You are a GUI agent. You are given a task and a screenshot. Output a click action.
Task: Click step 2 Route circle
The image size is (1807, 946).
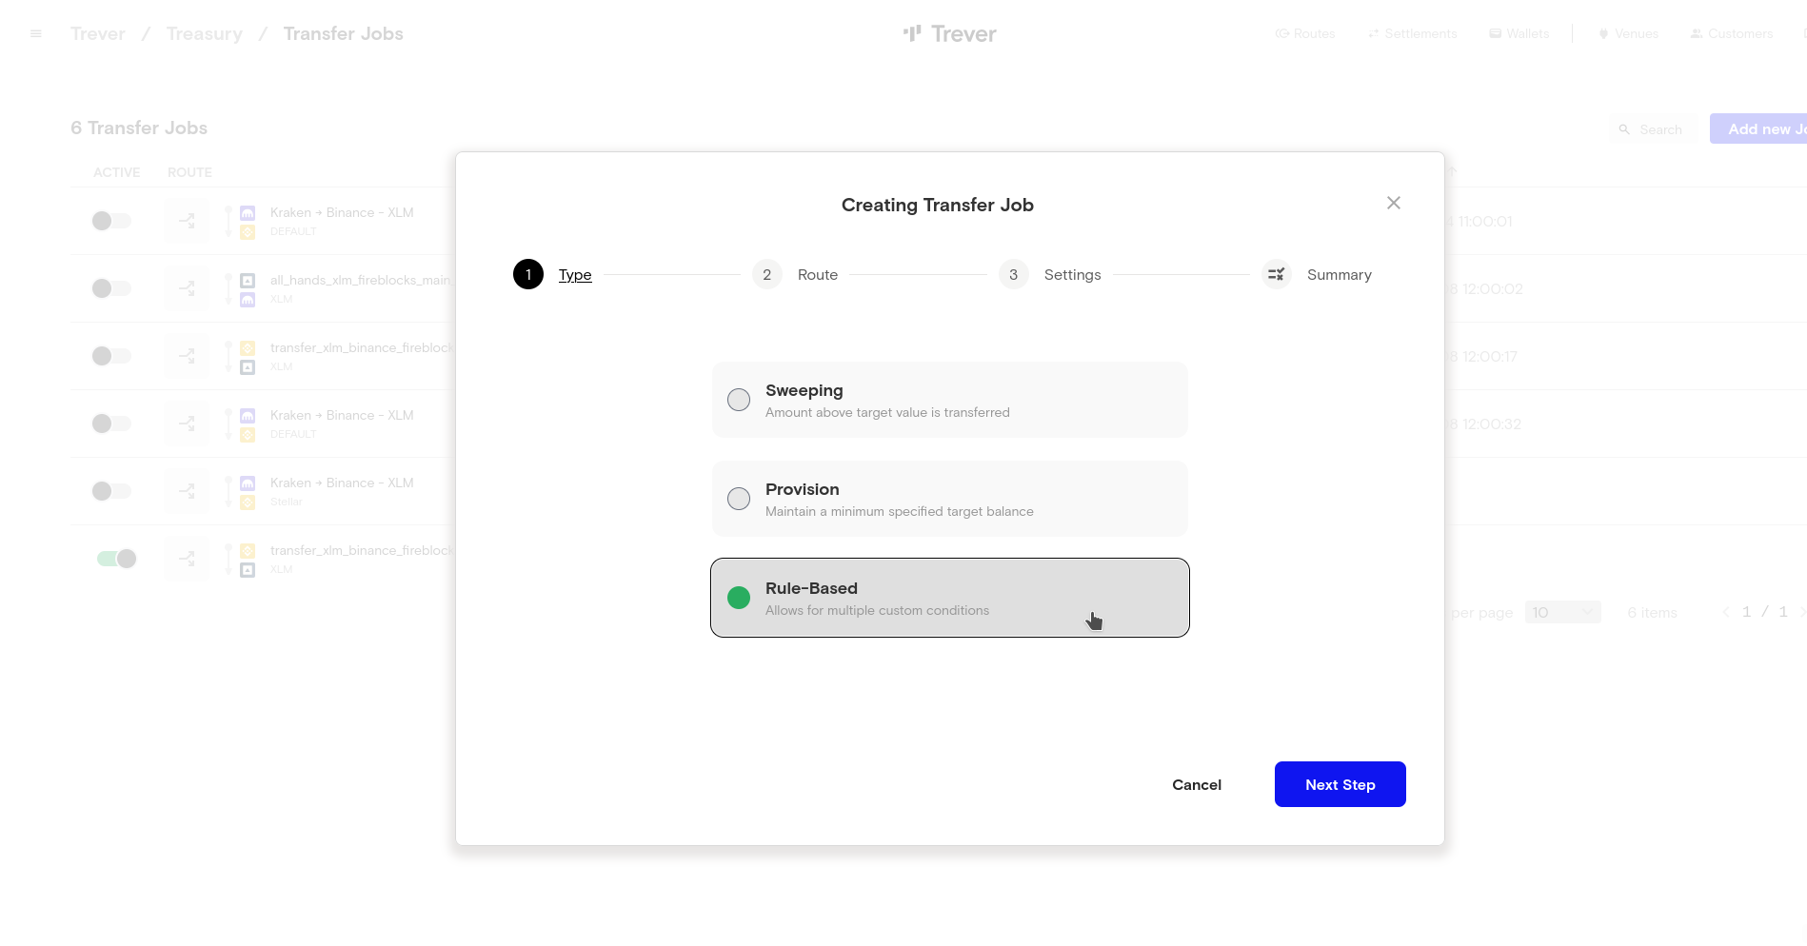coord(766,274)
